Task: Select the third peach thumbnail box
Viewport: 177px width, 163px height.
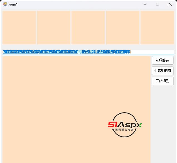Action: (88, 28)
